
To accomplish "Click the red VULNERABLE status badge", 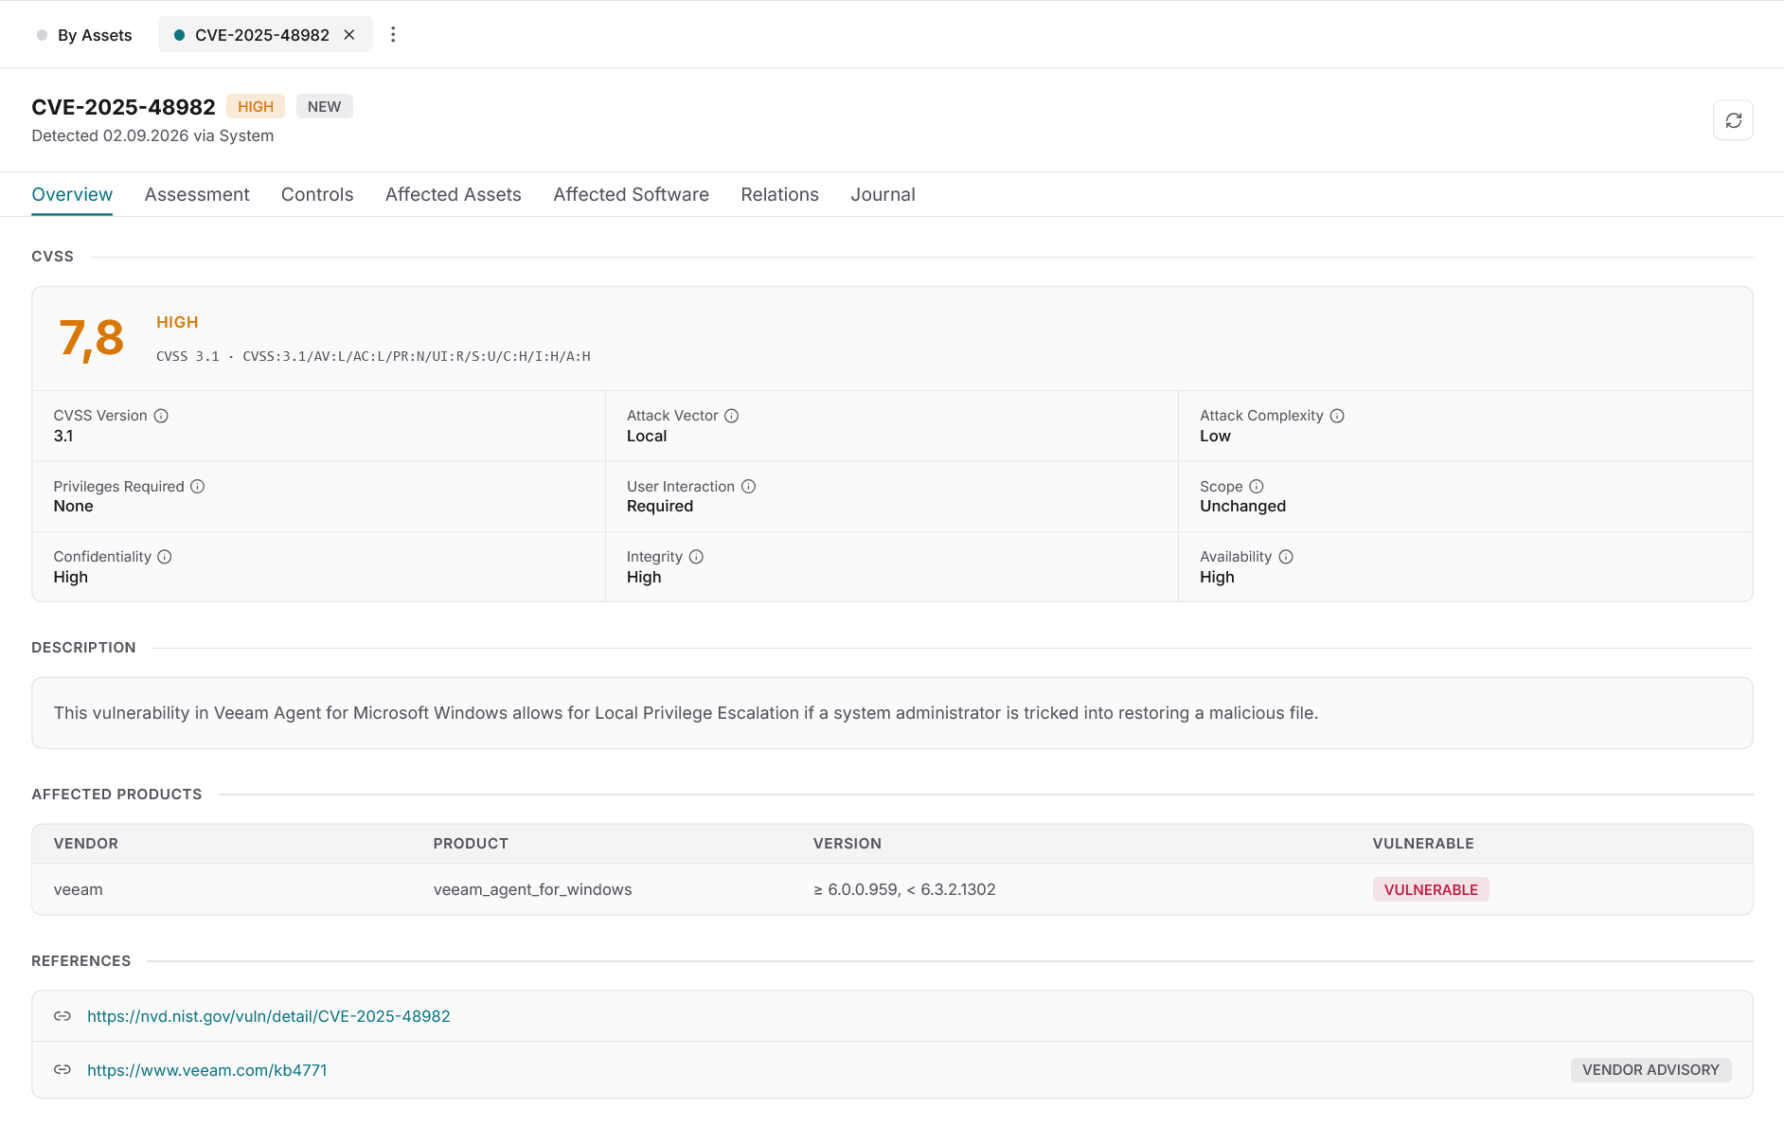I will [1431, 889].
